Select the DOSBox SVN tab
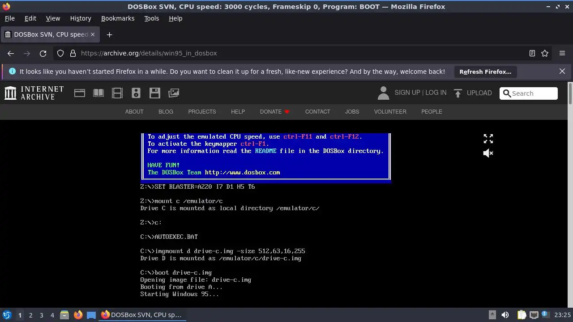Viewport: 573px width, 322px height. point(50,34)
